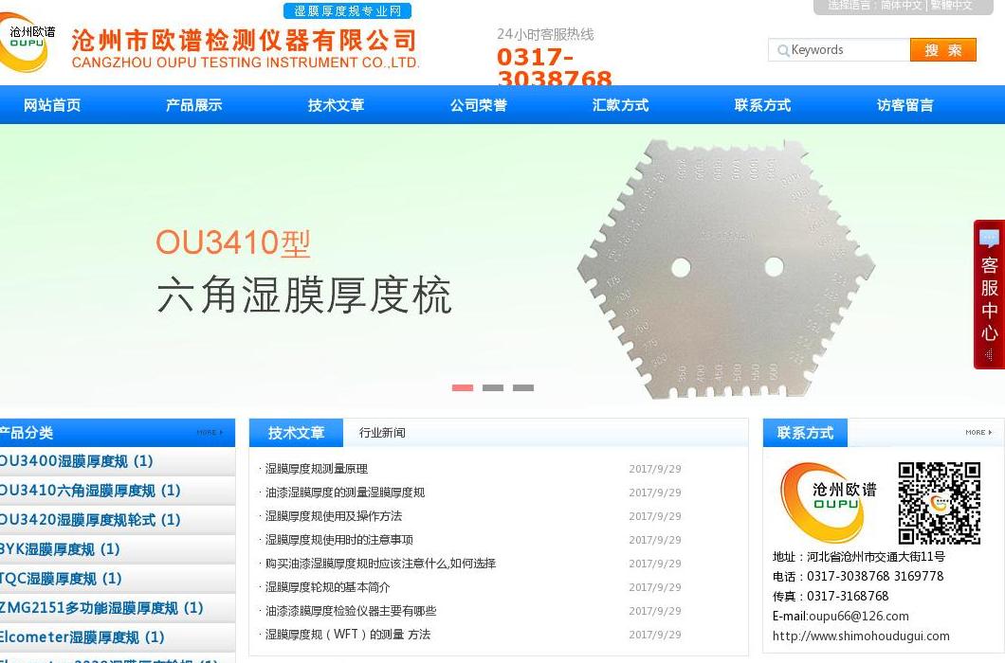Click the Oupu company logo in the header

[27, 43]
